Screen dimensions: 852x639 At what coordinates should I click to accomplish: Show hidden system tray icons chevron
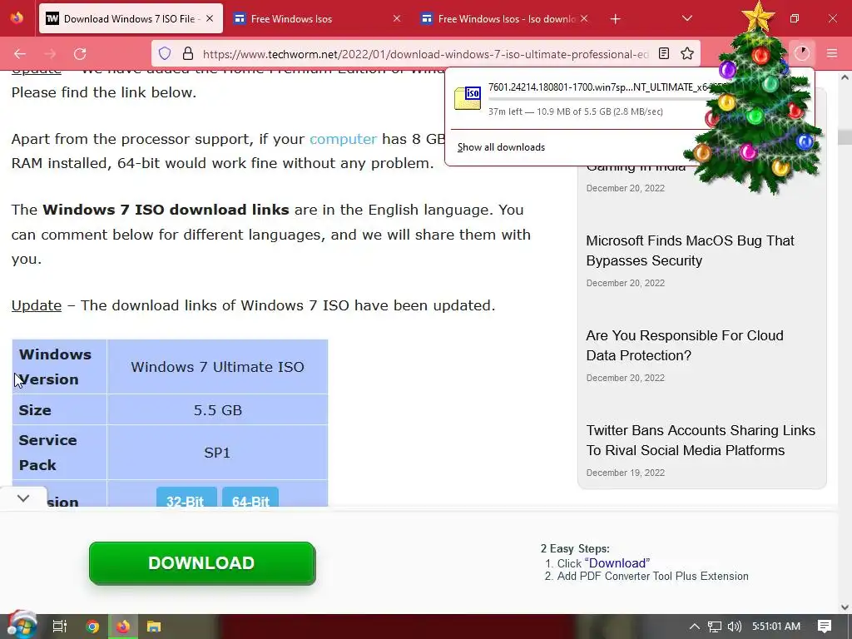[x=695, y=627]
